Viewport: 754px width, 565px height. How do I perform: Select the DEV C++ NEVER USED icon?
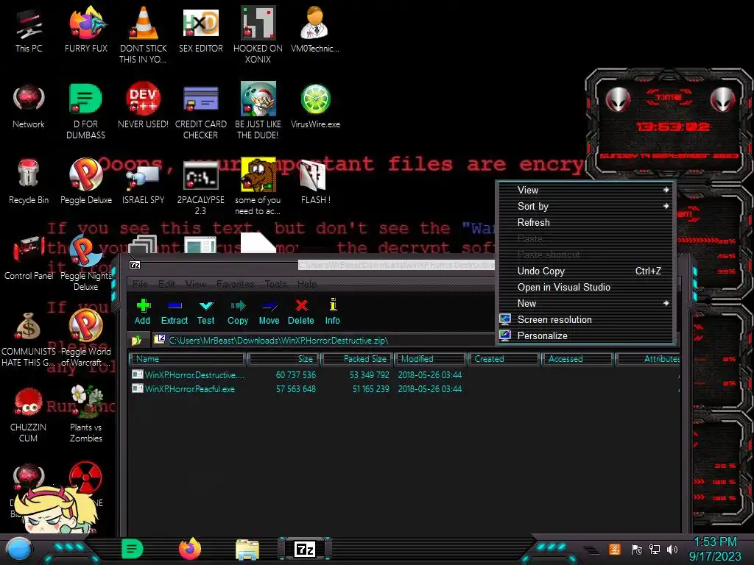[x=144, y=106]
